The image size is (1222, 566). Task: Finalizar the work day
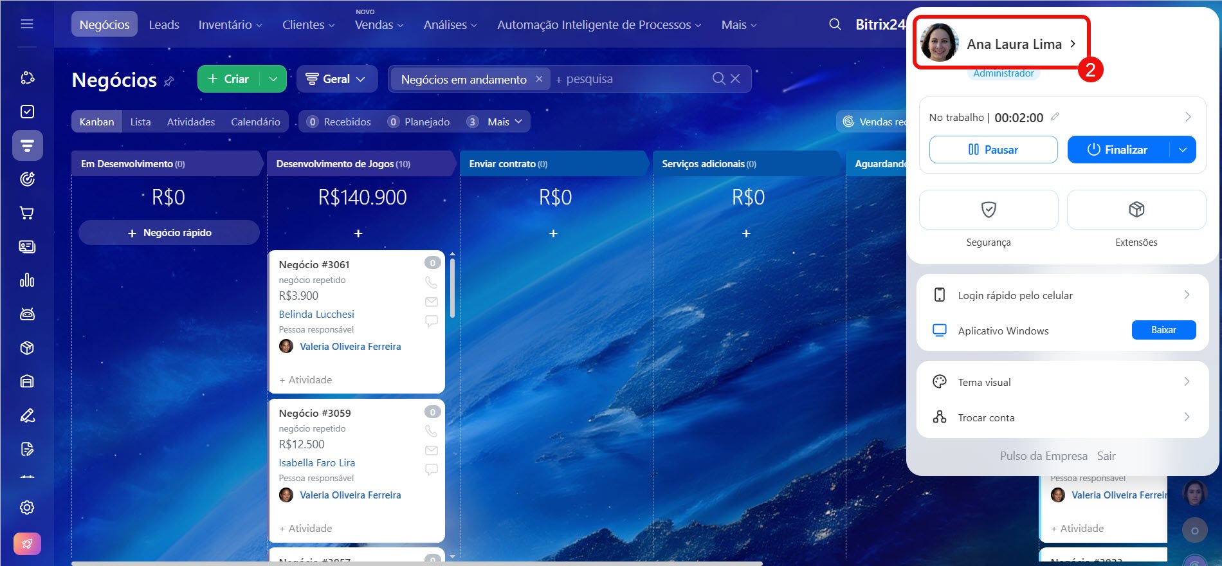click(x=1118, y=150)
